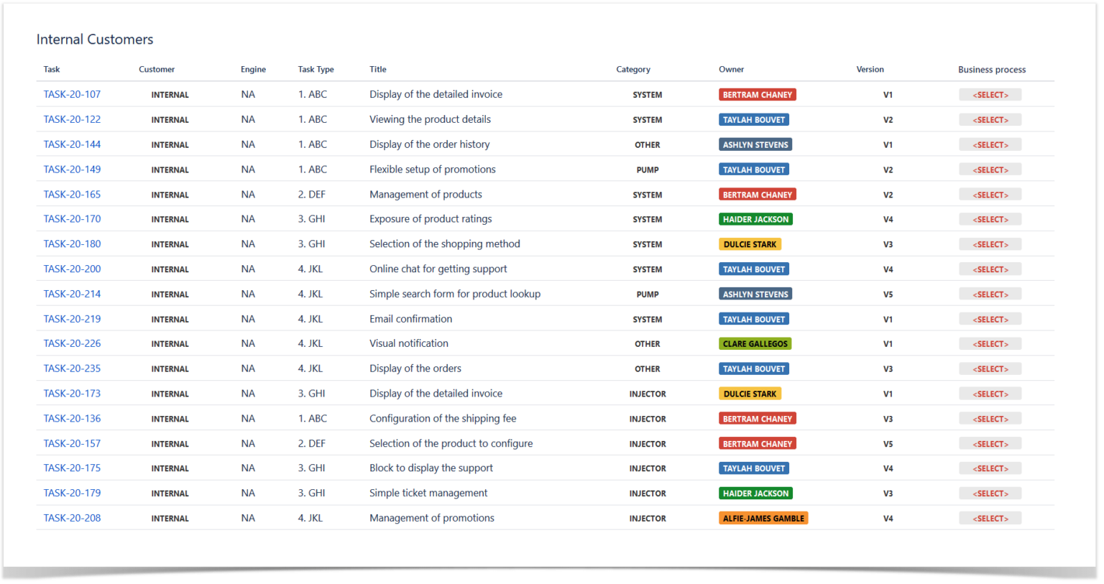1104x584 pixels.
Task: Open the TASK-20-165 task details
Action: point(72,194)
